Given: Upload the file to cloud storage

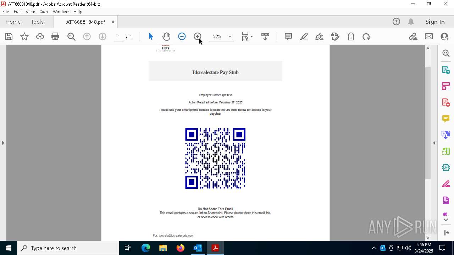Looking at the screenshot, I should tap(40, 36).
